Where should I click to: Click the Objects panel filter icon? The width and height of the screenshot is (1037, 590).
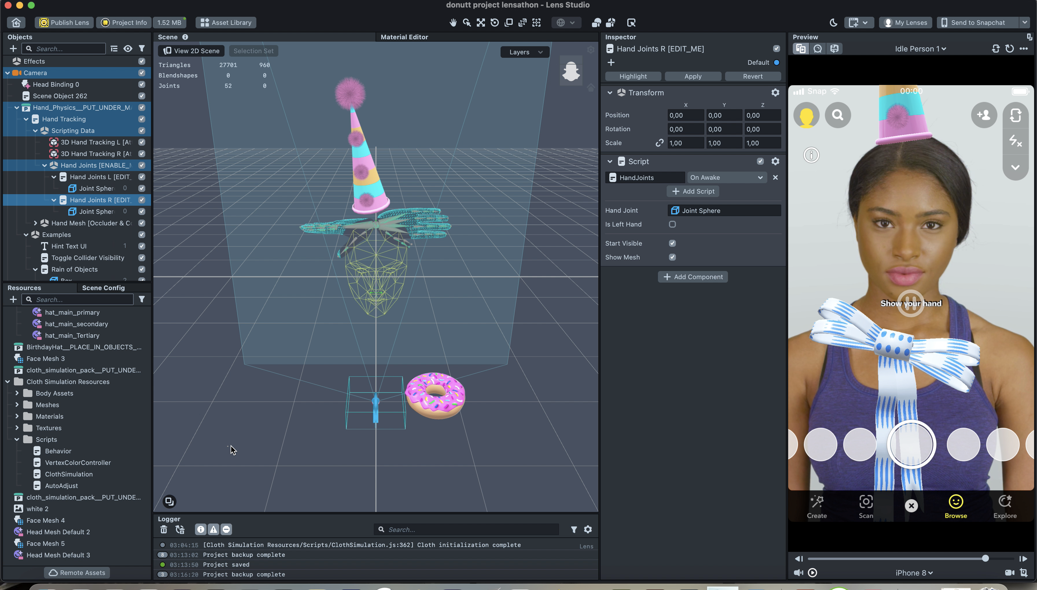[141, 49]
